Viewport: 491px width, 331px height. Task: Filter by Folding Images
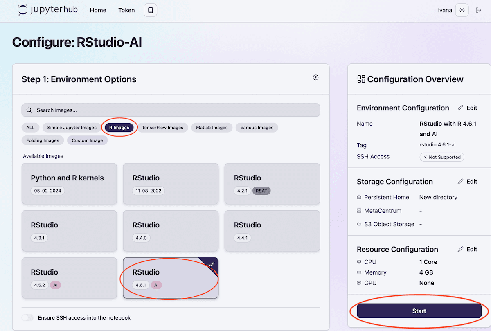click(x=43, y=140)
